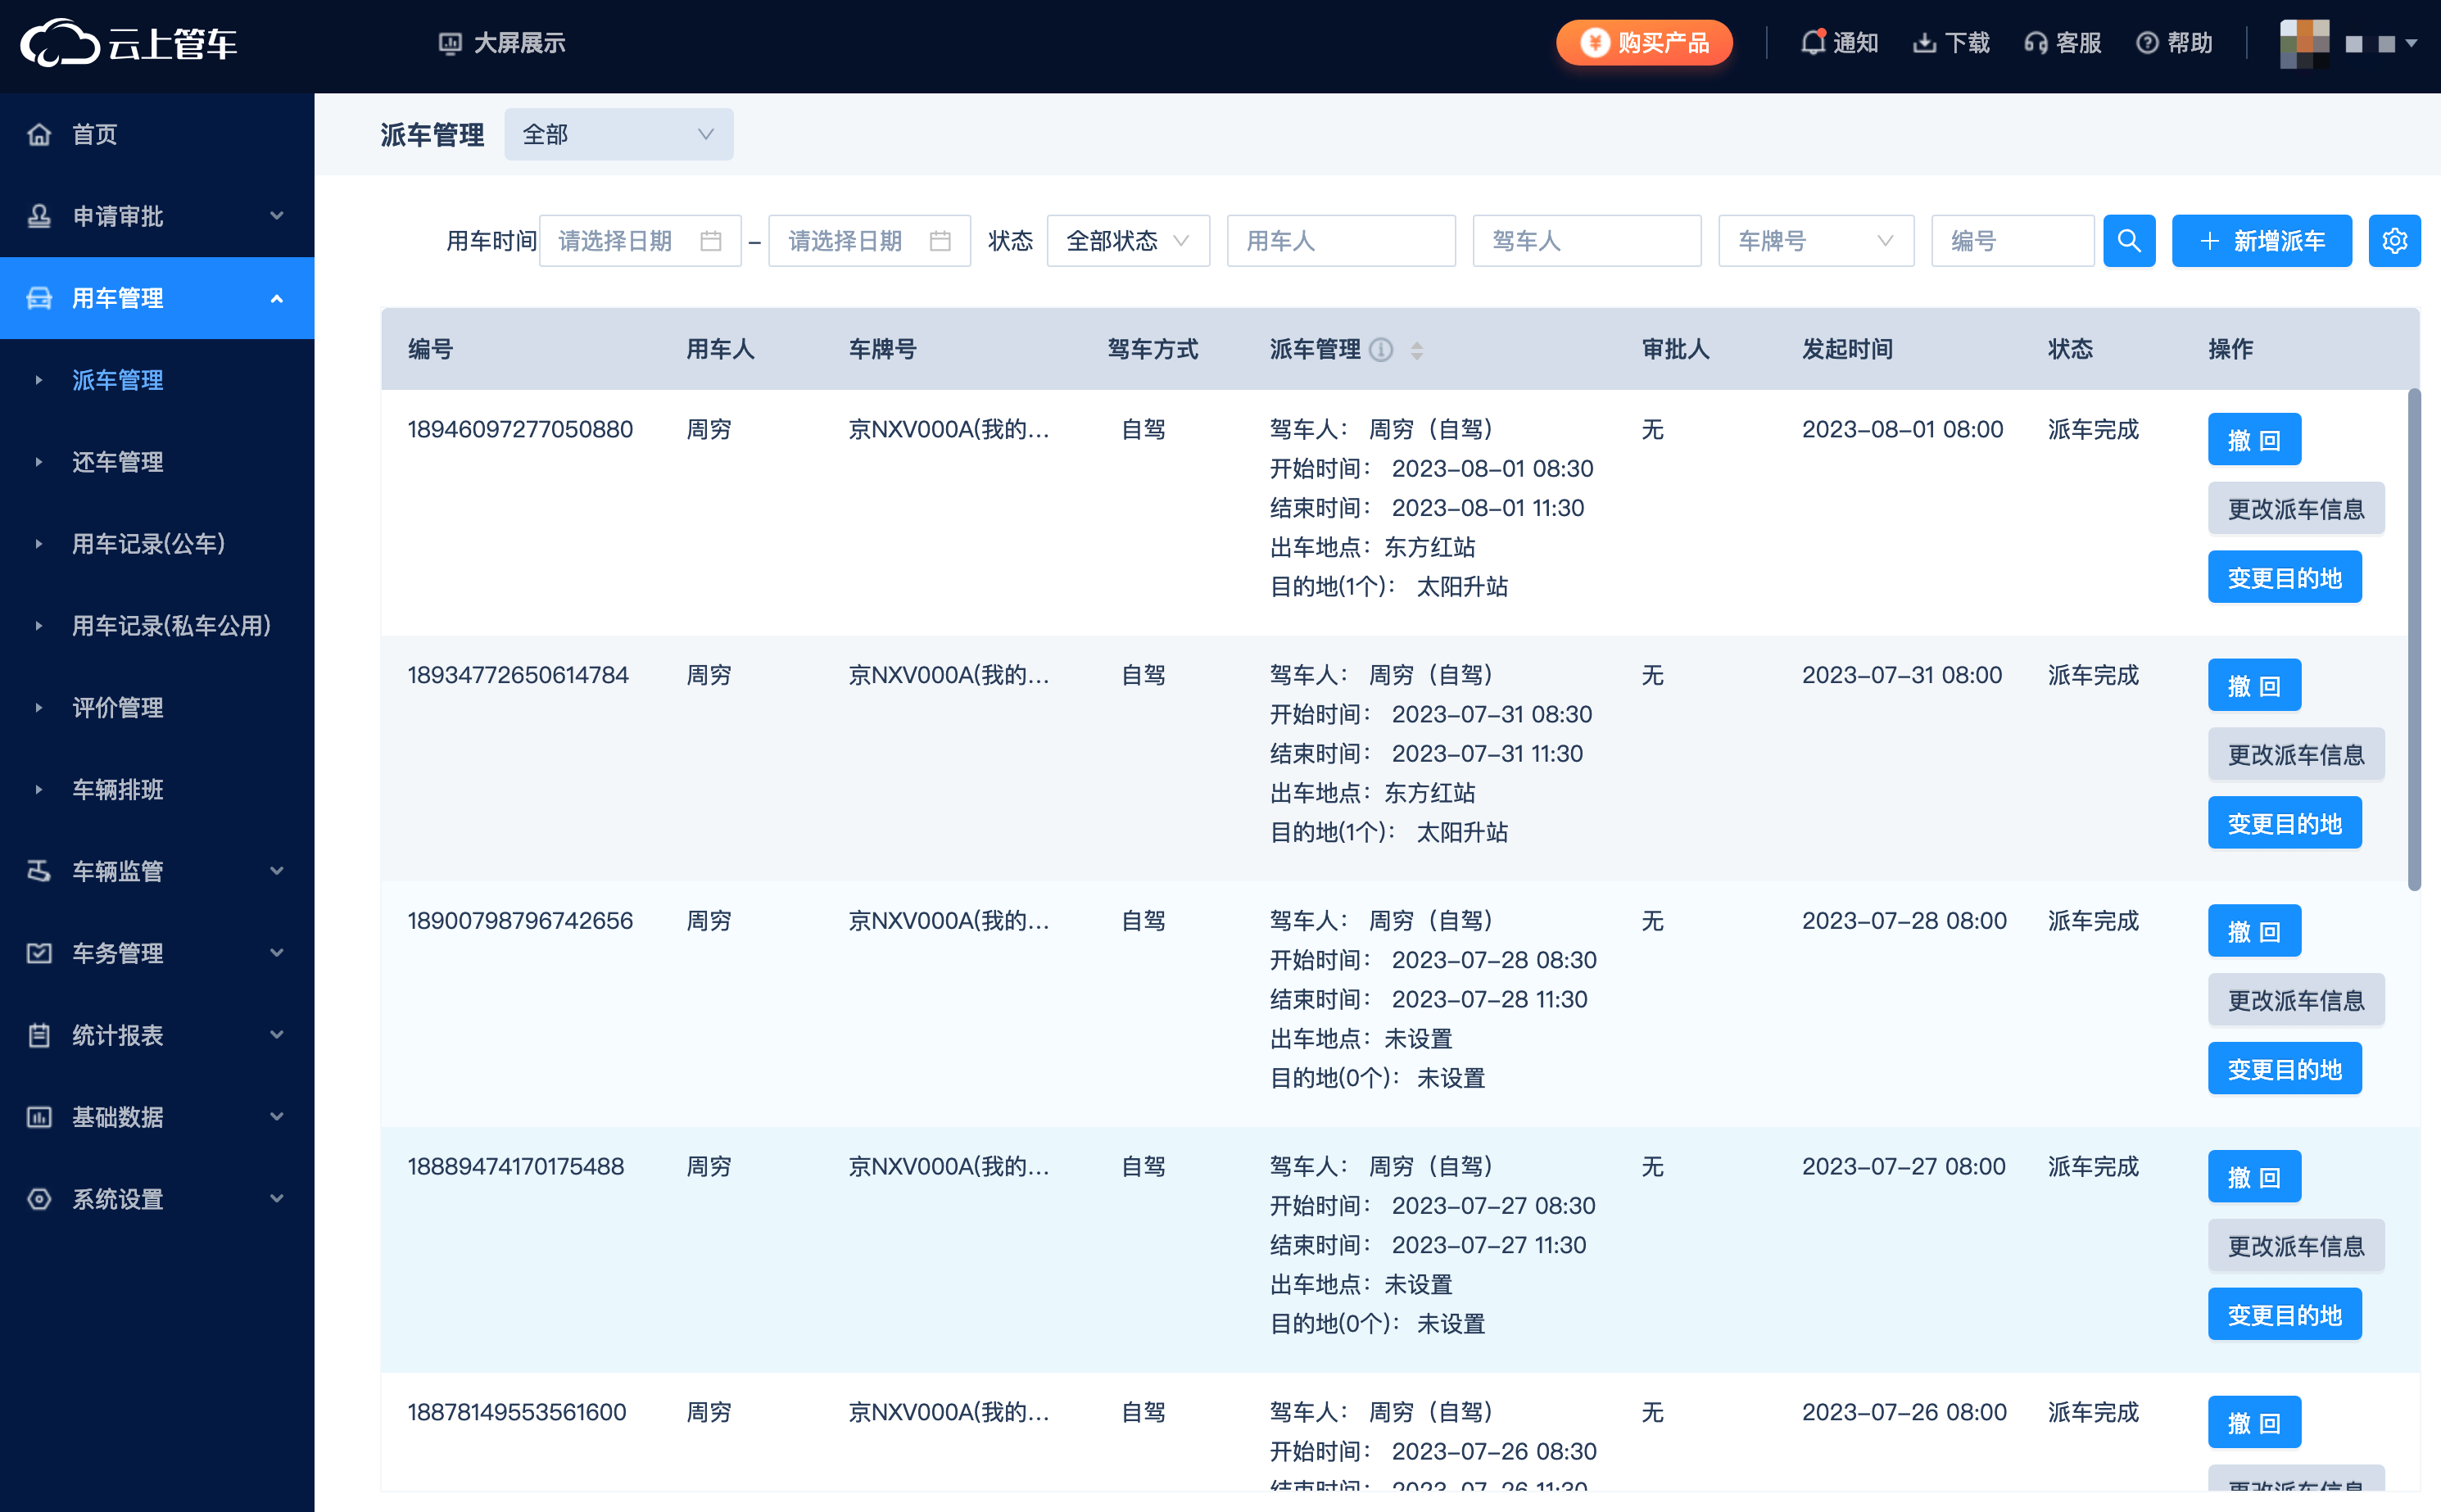Open the 车牌号 dropdown
This screenshot has width=2441, height=1512.
1816,241
